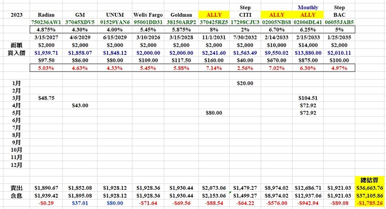
Task: Click sale price cell $12,686.71
Action: 308,188
